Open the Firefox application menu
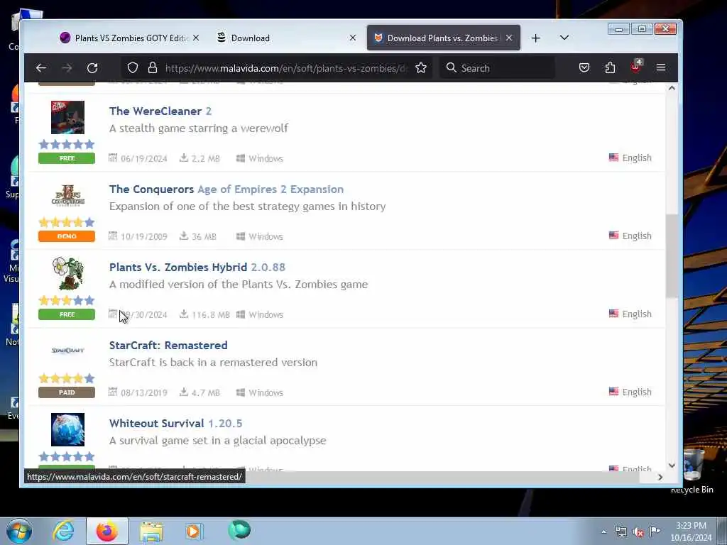The height and width of the screenshot is (545, 727). coord(661,68)
